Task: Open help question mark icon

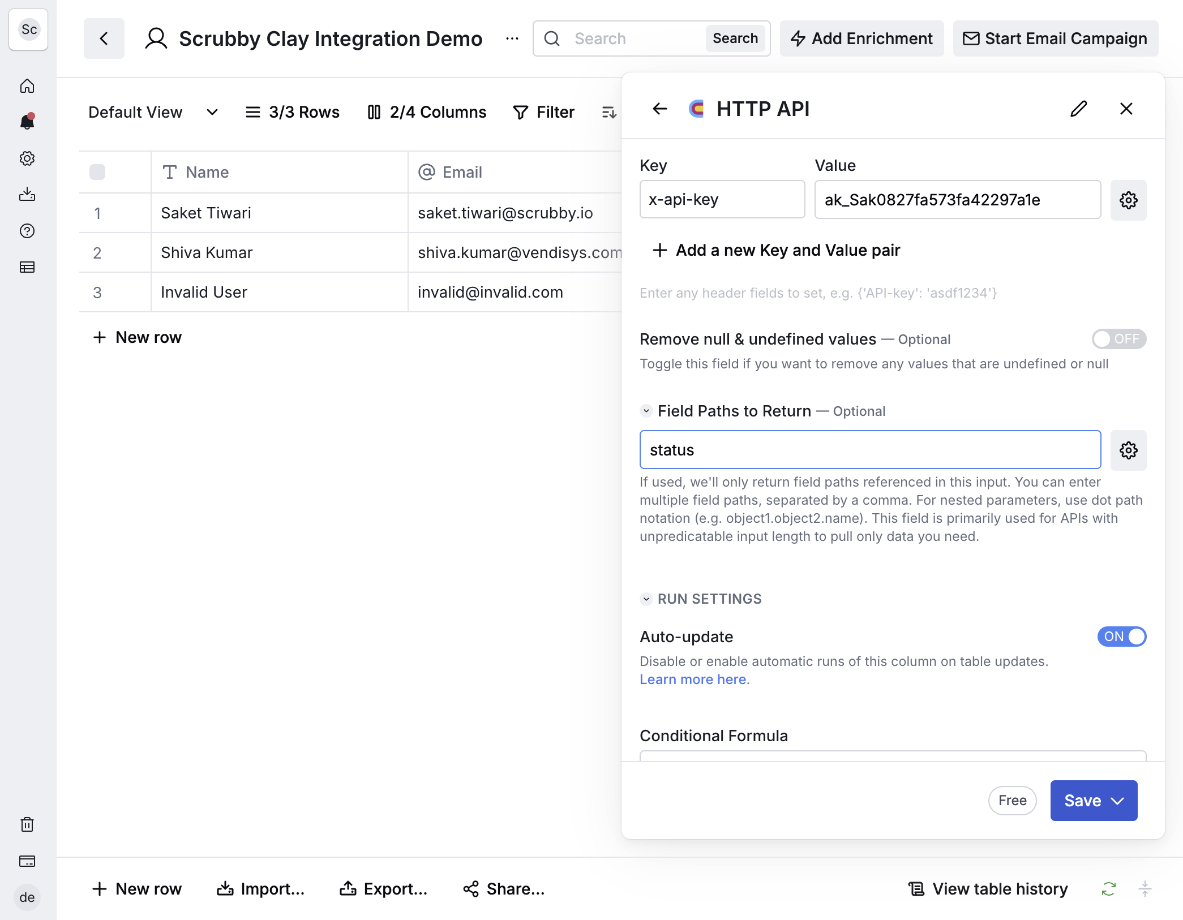Action: pyautogui.click(x=27, y=231)
